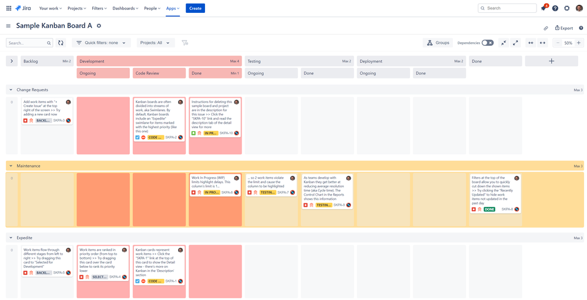Image resolution: width=587 pixels, height=300 pixels.
Task: Open the app switcher grid icon
Action: tap(9, 8)
